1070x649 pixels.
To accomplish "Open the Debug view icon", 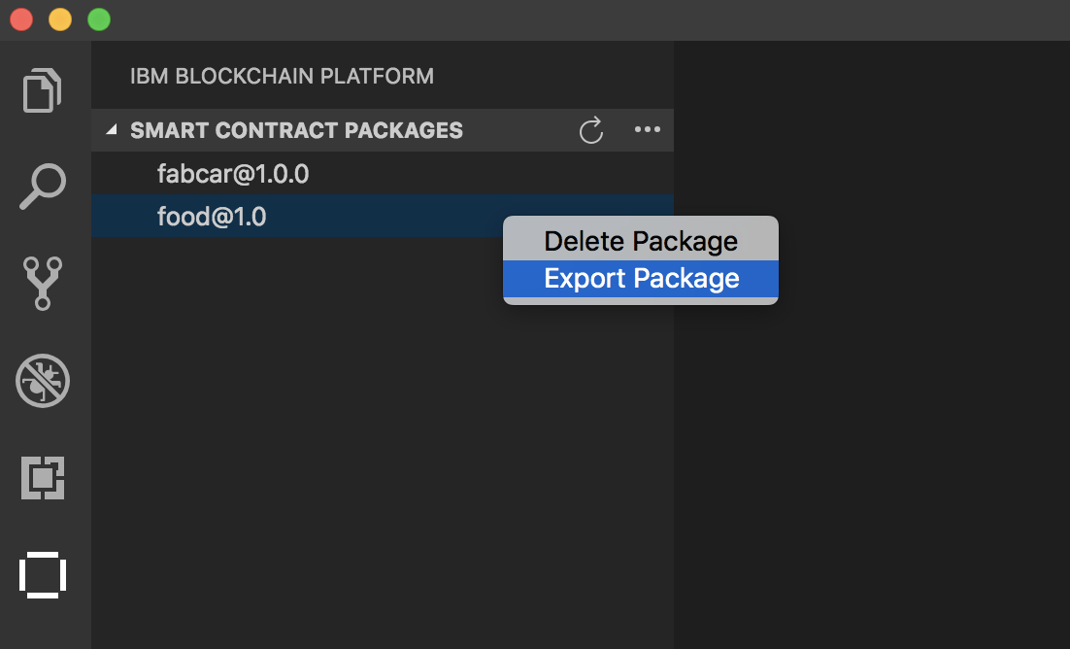I will coord(43,380).
